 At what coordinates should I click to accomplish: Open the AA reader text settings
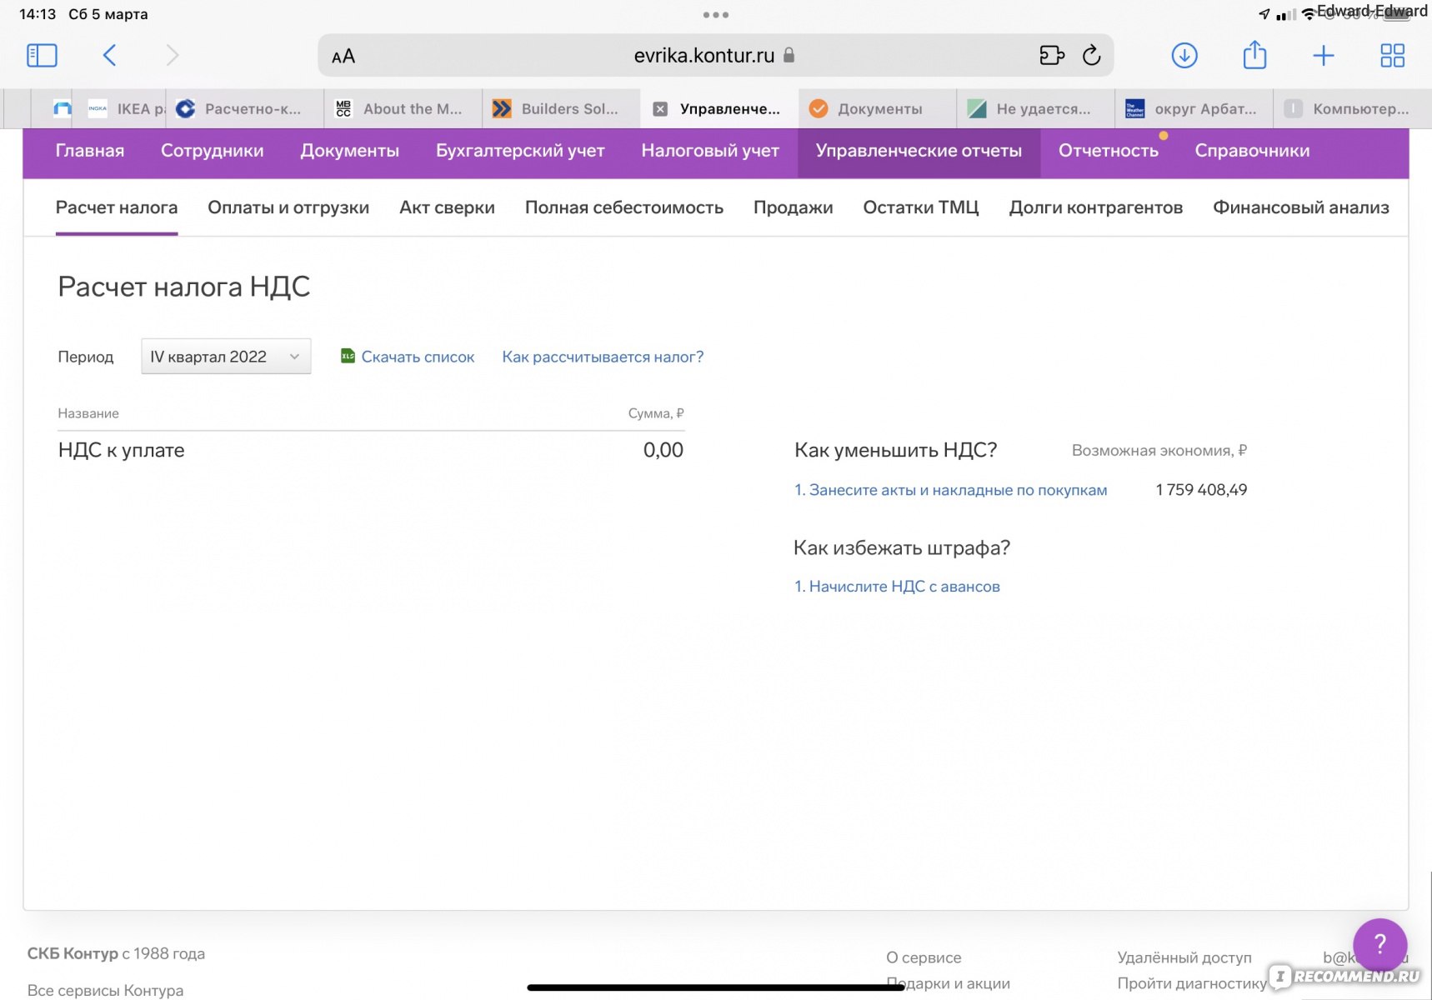pos(343,57)
